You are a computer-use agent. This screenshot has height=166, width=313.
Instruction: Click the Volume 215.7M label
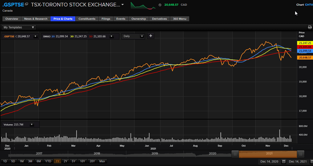coord(13,124)
